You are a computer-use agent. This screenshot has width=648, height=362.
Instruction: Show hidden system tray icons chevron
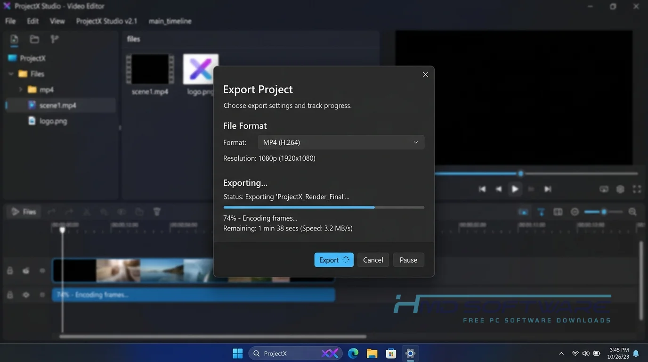click(x=561, y=354)
